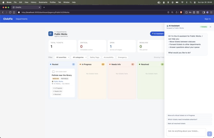Viewport: 214px width, 138px height.
Task: Open the All categories dropdown
Action: click(x=80, y=57)
